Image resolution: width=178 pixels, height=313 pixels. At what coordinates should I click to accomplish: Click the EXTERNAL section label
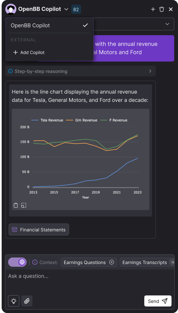23,40
